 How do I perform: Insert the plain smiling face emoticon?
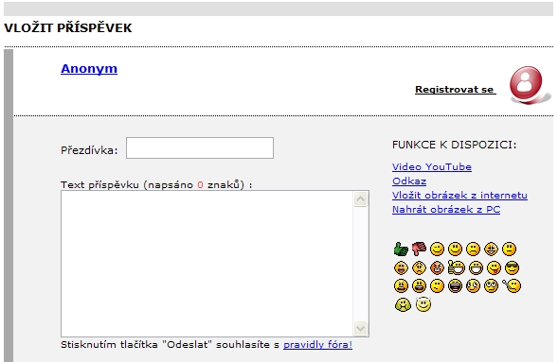click(455, 250)
